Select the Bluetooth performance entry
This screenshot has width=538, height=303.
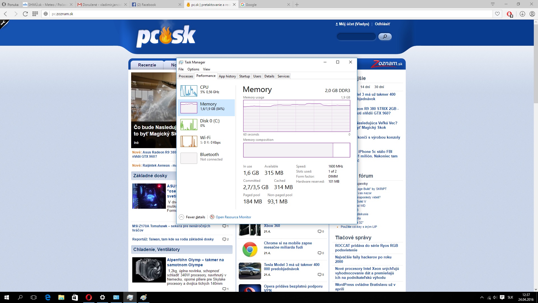coord(206,158)
